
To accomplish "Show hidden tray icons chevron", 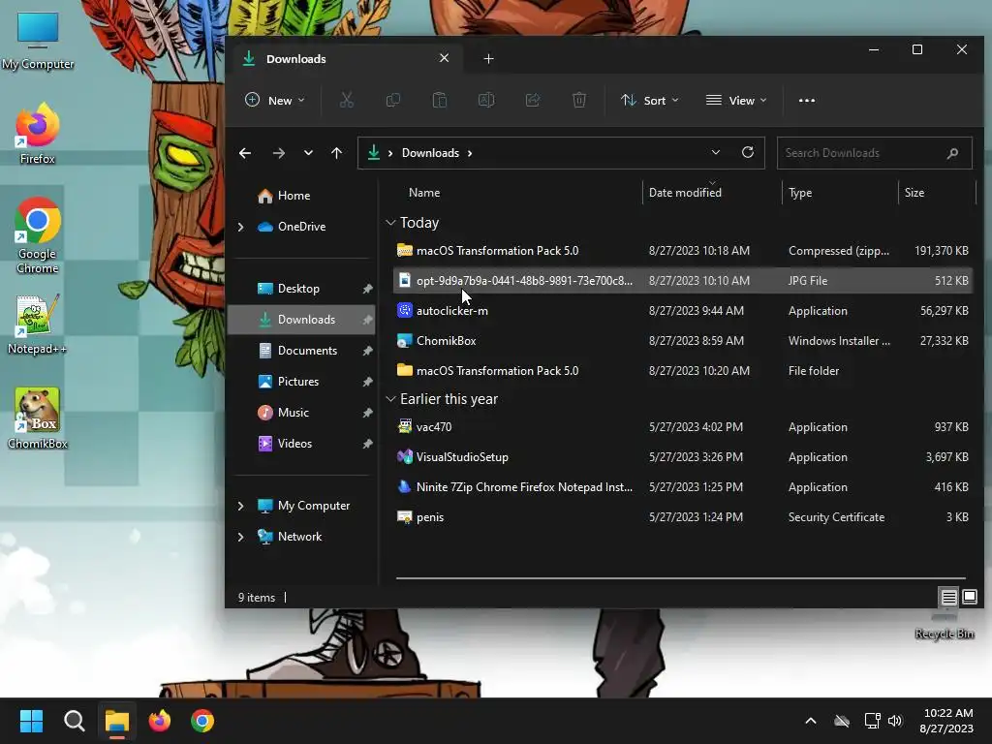I will tap(811, 721).
